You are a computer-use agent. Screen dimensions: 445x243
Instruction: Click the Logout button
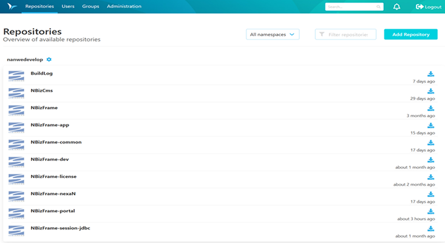click(x=429, y=7)
